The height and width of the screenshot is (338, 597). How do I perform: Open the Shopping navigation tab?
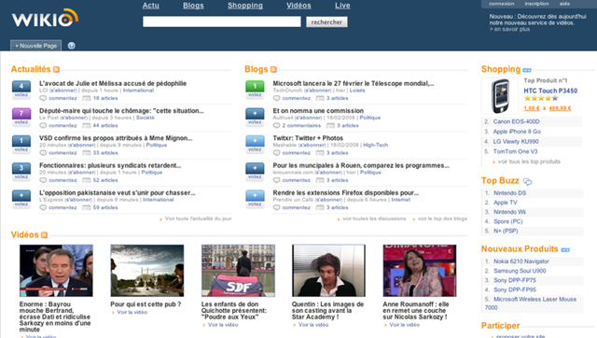(245, 6)
